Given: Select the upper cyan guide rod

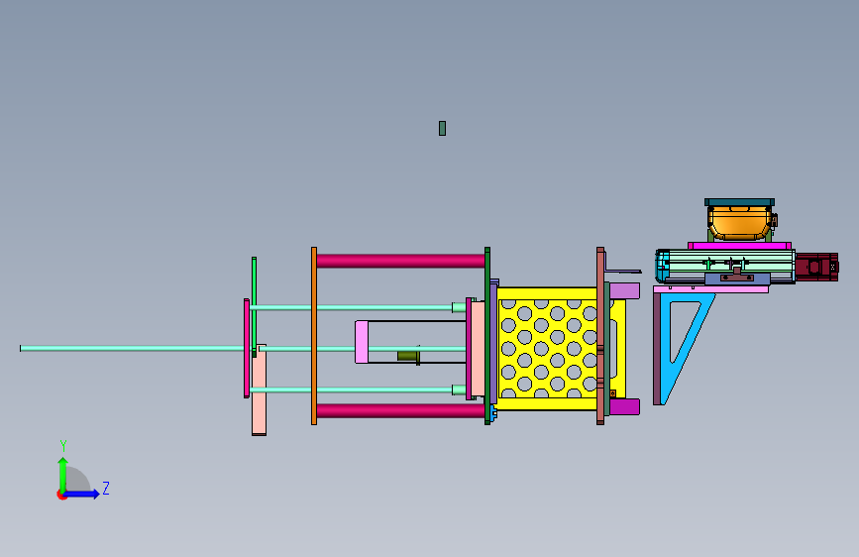Looking at the screenshot, I should (x=351, y=307).
